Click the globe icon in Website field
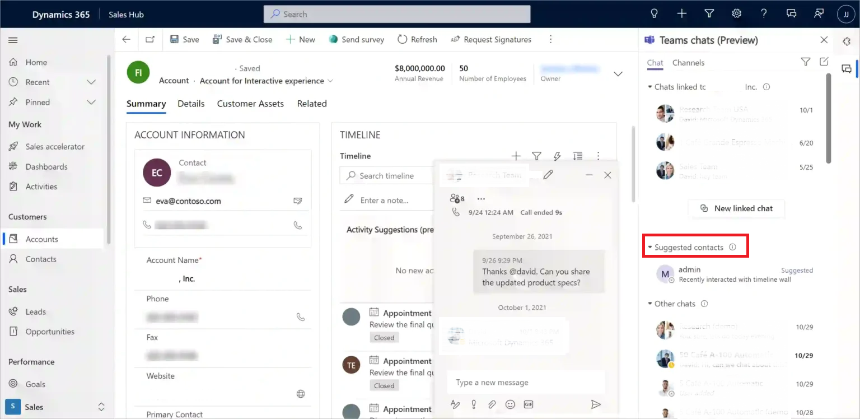Viewport: 860px width, 419px height. (301, 394)
